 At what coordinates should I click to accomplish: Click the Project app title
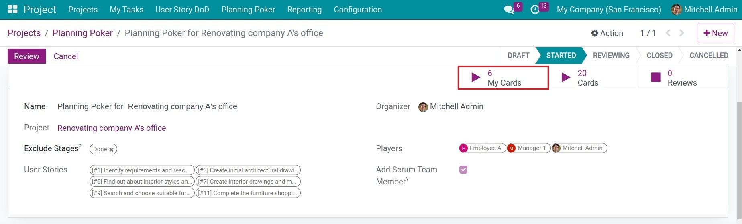tap(40, 10)
